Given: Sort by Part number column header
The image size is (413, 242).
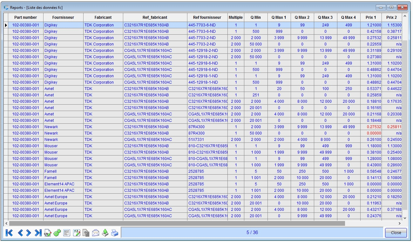Looking at the screenshot, I should (25, 17).
